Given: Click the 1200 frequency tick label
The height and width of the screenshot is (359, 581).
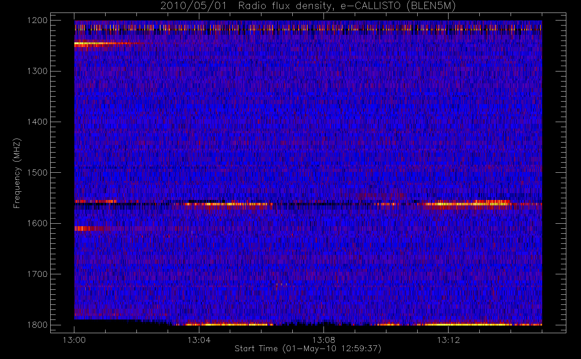Looking at the screenshot, I should [x=37, y=20].
